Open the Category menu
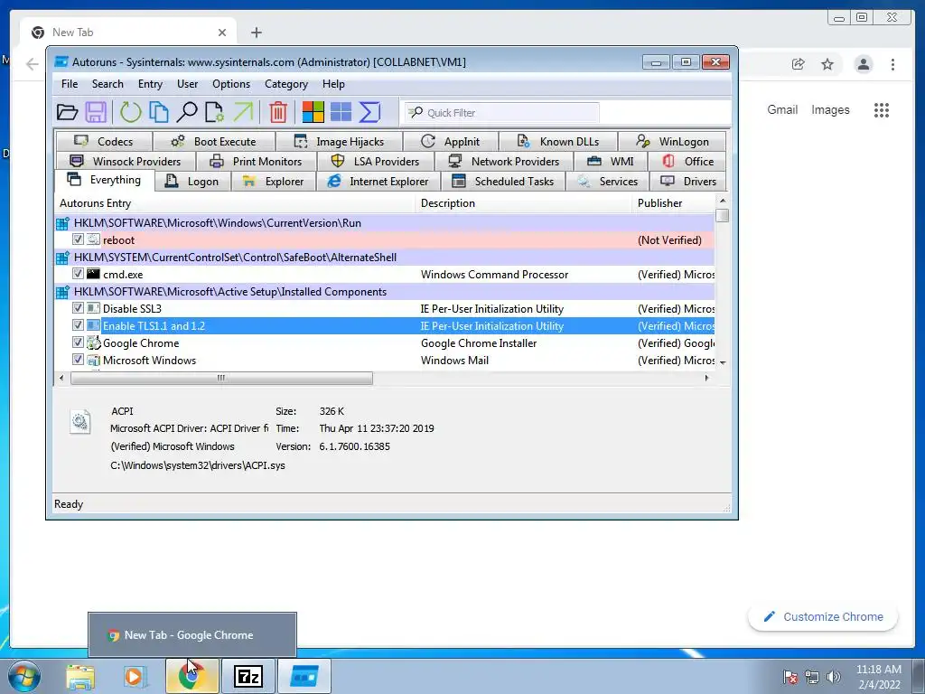925x694 pixels. pos(286,84)
